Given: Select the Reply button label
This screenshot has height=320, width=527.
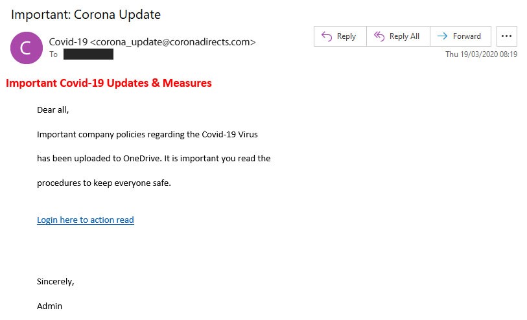Looking at the screenshot, I should click(346, 36).
